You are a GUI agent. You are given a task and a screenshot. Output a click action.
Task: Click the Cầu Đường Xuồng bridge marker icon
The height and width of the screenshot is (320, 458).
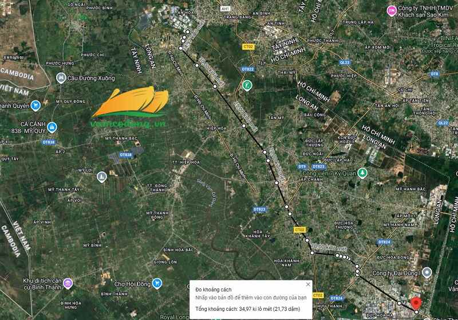61,78
